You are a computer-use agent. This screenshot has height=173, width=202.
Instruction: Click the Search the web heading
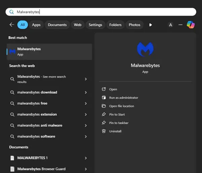coord(22,66)
